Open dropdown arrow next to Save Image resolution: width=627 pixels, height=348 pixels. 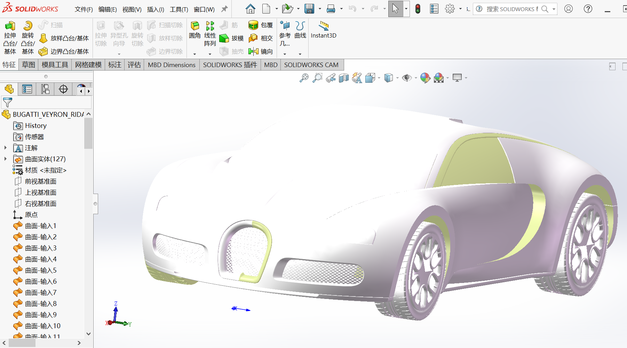320,9
